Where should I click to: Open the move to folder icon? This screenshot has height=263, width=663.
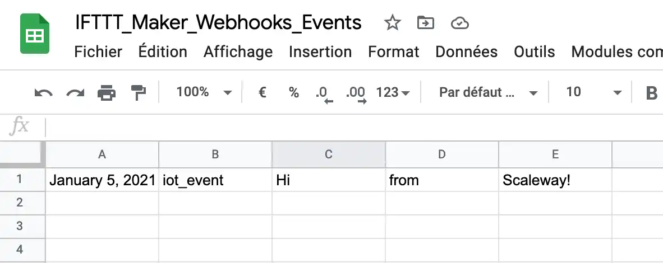click(425, 23)
